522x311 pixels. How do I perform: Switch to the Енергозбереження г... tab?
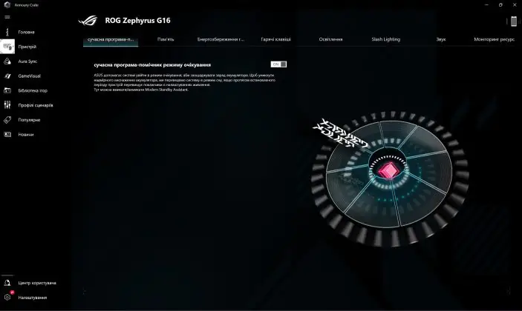(x=221, y=39)
